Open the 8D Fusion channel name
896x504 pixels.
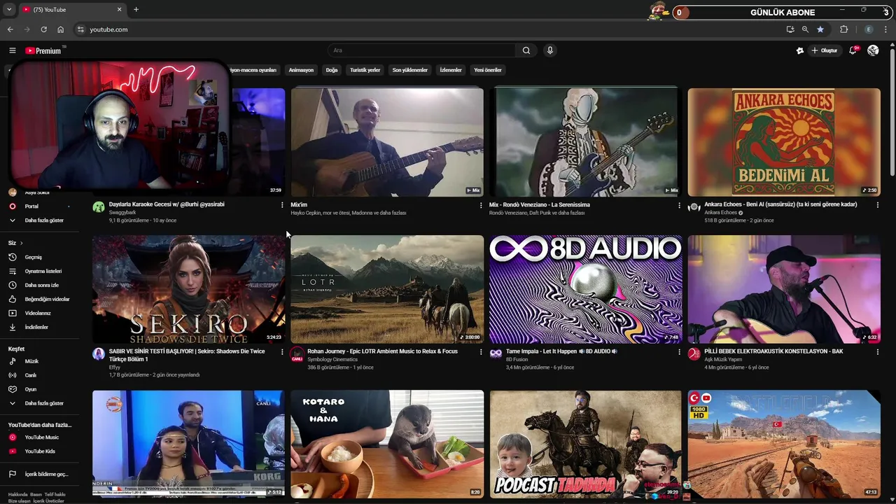[517, 360]
